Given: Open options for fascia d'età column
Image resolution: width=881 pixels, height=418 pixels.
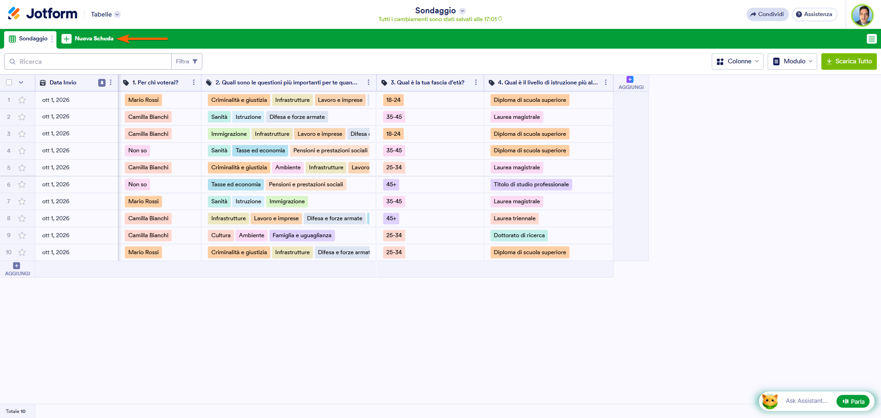Looking at the screenshot, I should click(x=476, y=83).
